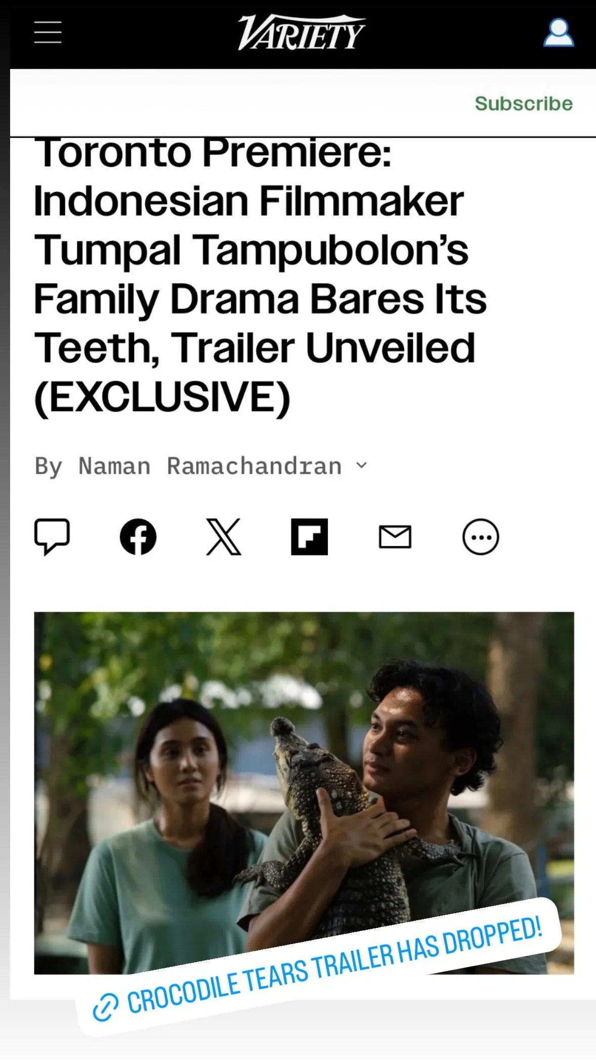Click the Tumpal Tampubolon article headline
Image resolution: width=596 pixels, height=1061 pixels.
pos(260,275)
